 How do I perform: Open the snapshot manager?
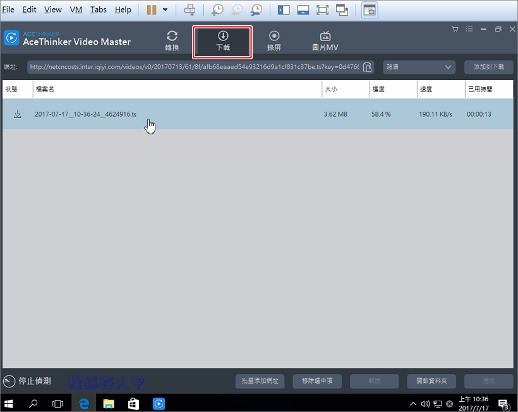point(256,10)
